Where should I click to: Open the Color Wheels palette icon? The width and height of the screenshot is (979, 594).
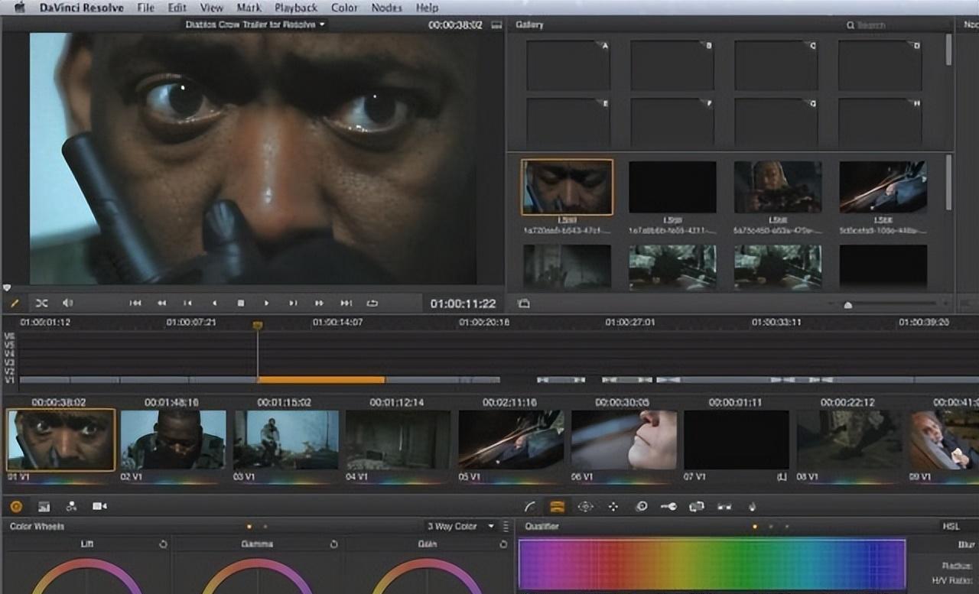tap(16, 506)
